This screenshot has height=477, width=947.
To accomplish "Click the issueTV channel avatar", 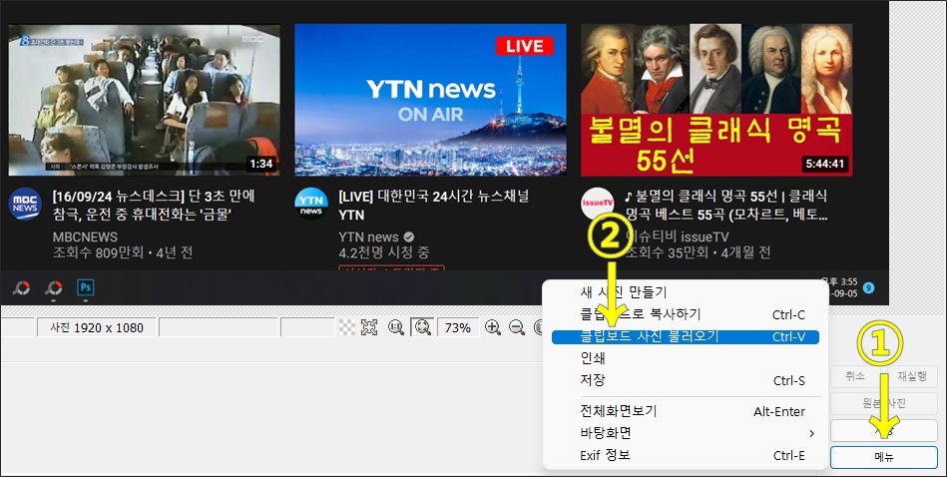I will pyautogui.click(x=598, y=205).
